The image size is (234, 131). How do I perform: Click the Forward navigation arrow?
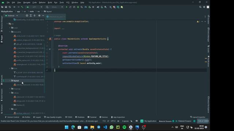pos(18,7)
